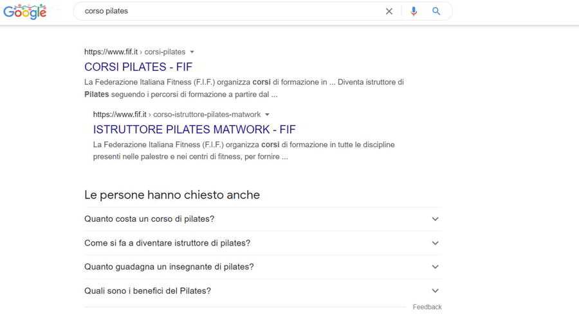Expand the chevron for 'Quanto costa un corso di pilates?'
579x324 pixels.
pos(436,219)
